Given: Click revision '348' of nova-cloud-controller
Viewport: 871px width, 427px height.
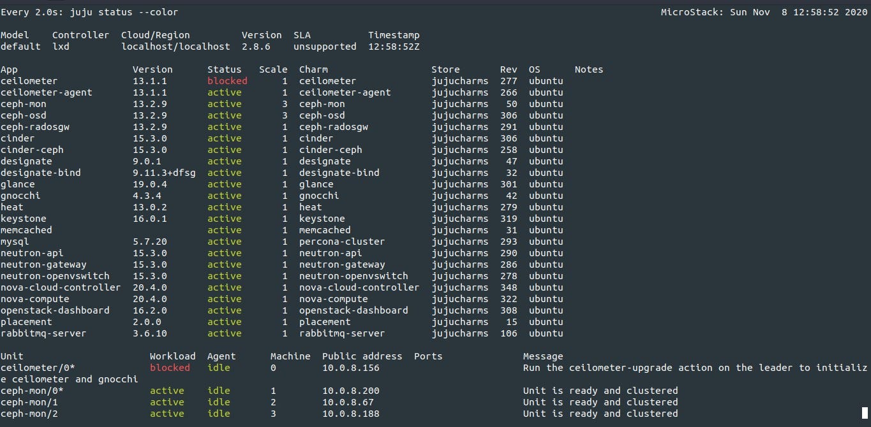Looking at the screenshot, I should 509,287.
